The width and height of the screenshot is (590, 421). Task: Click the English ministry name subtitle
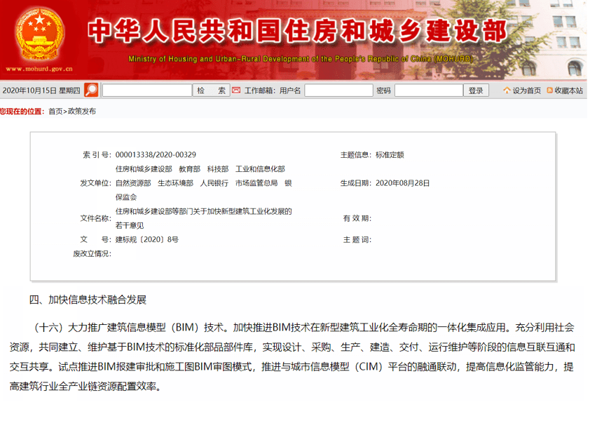(301, 59)
